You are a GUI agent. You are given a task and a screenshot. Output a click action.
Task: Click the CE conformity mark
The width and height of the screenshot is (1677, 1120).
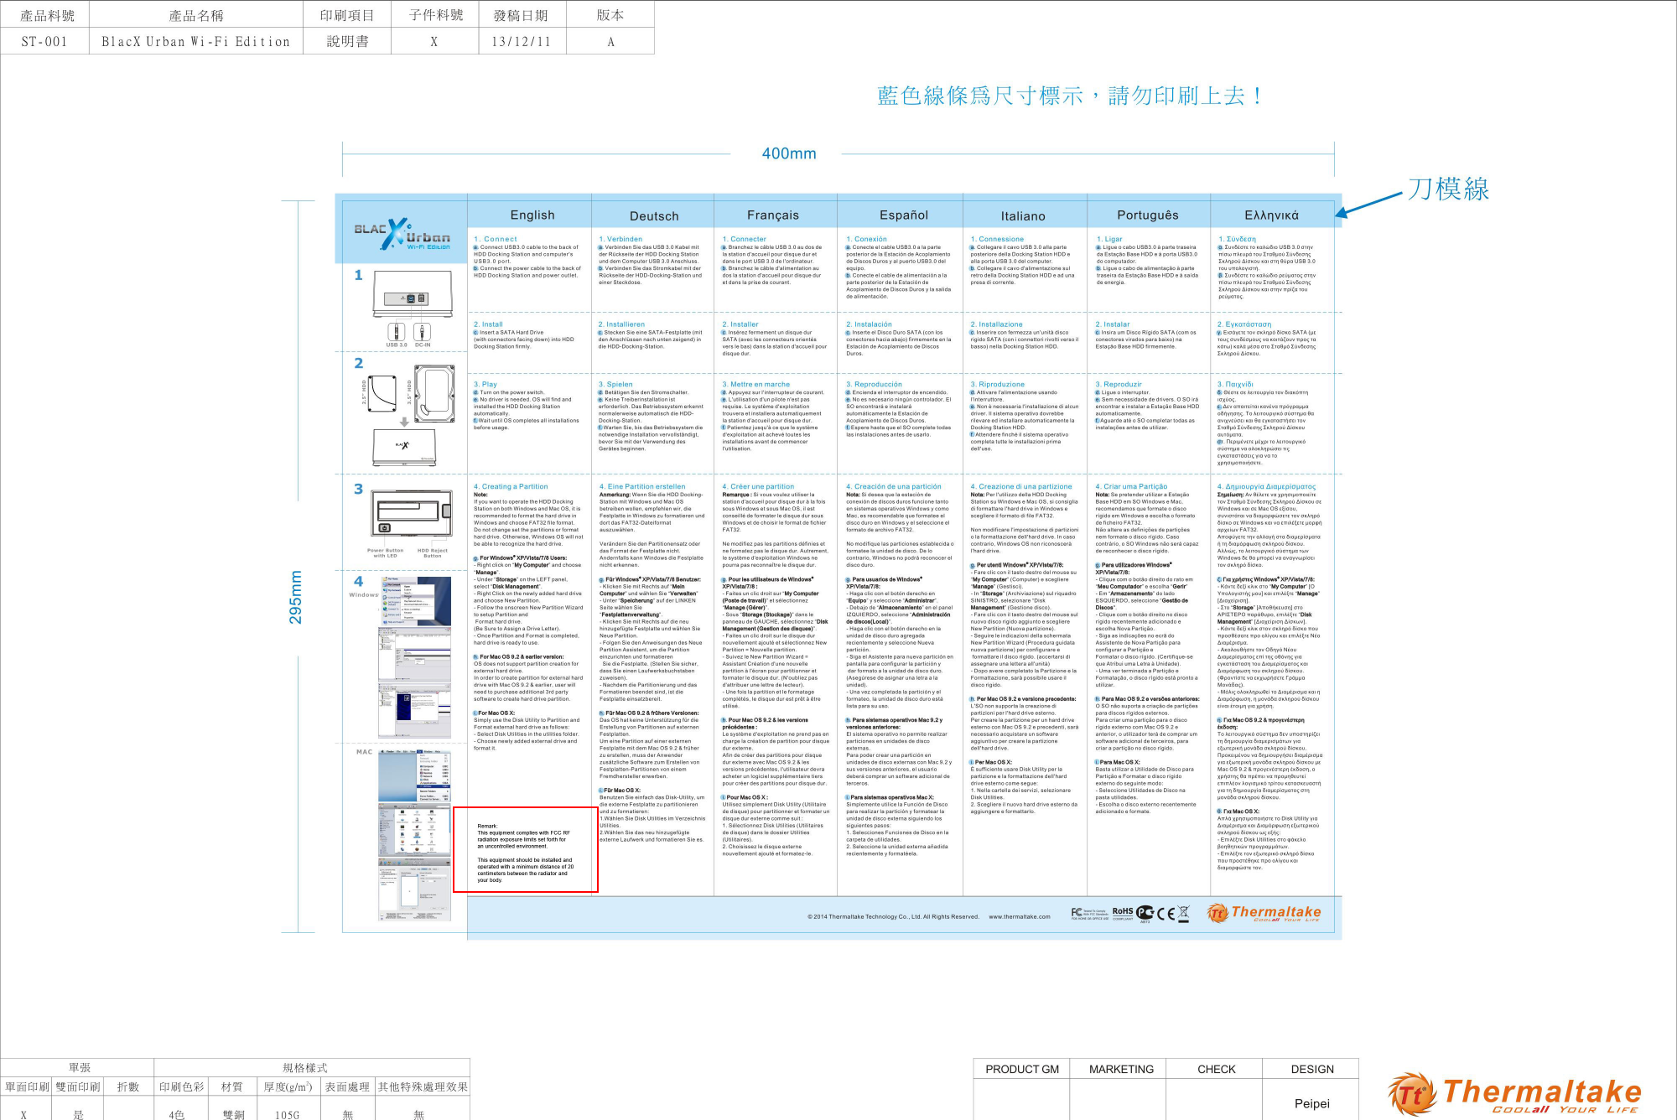pos(1166,914)
